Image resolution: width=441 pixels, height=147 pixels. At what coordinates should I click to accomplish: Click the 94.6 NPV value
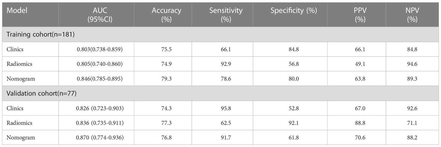(x=412, y=64)
